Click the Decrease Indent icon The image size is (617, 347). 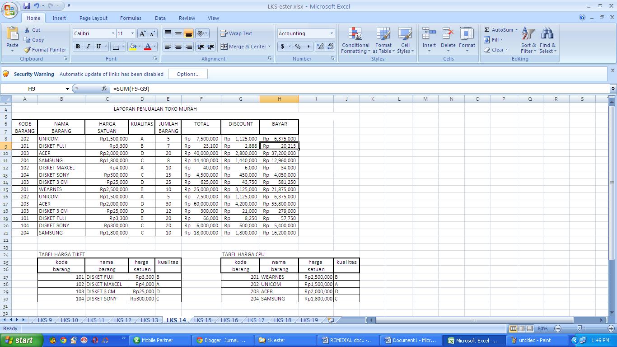[201, 47]
